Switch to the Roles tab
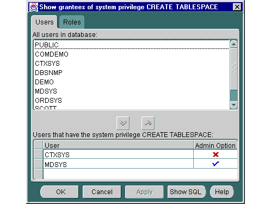 point(72,22)
